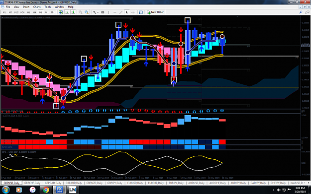Select the D1 daily timeframe
Image resolution: width=311 pixels, height=194 pixels.
click(x=41, y=12)
